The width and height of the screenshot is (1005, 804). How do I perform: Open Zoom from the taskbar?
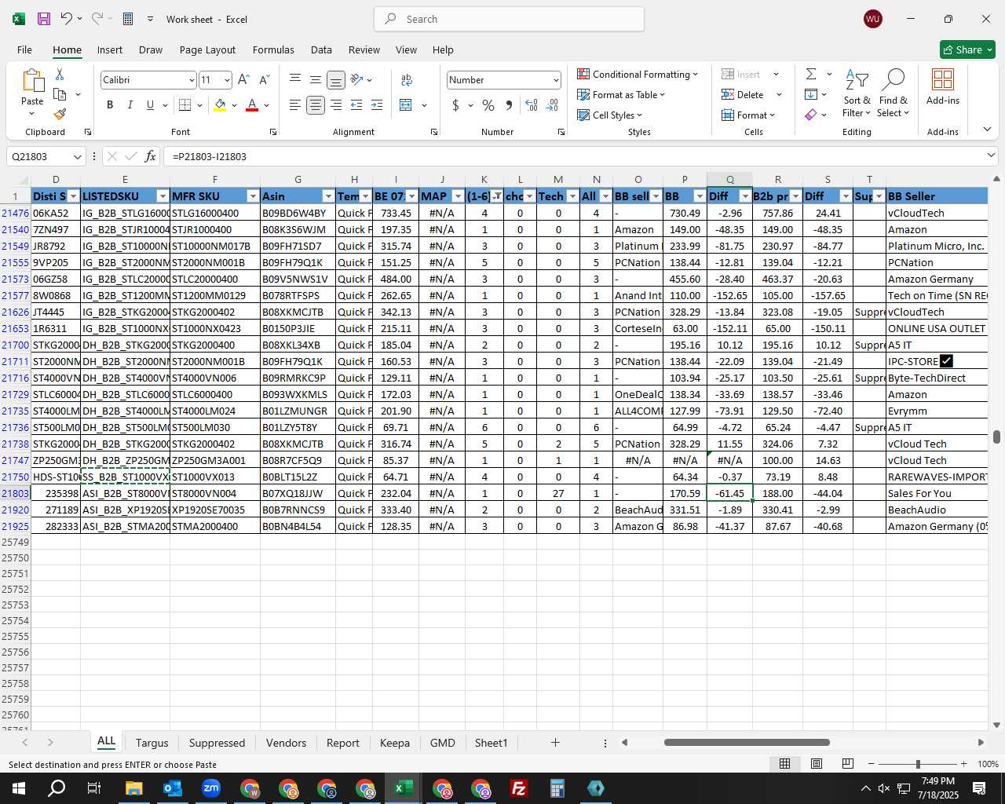(211, 788)
